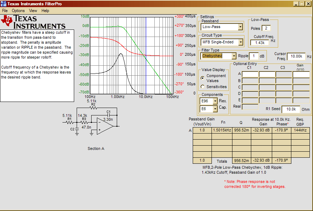This screenshot has width=313, height=211.
Task: Click resistor R1 in the schematic
Action: (70, 122)
